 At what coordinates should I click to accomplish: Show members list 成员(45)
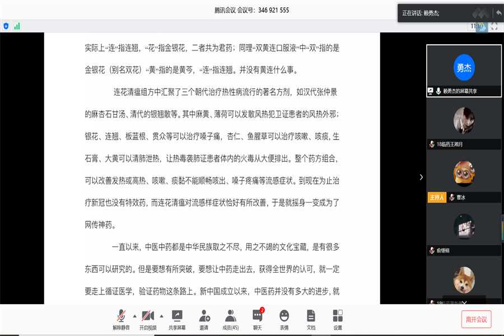(231, 320)
